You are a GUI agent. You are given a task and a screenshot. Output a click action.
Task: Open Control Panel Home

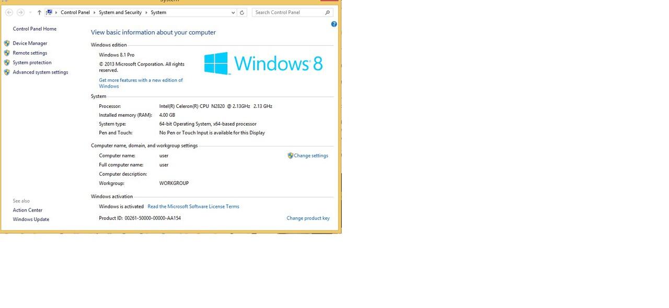pyautogui.click(x=34, y=29)
